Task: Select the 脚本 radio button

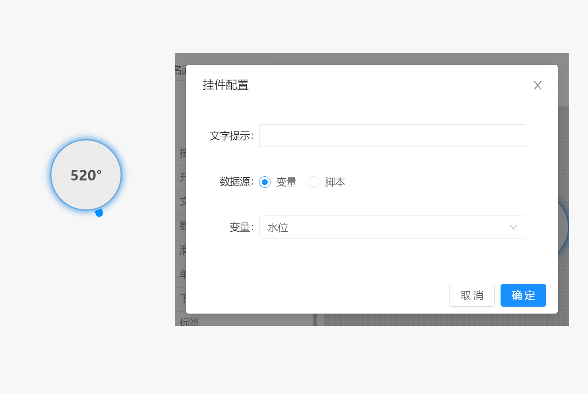Action: tap(313, 182)
